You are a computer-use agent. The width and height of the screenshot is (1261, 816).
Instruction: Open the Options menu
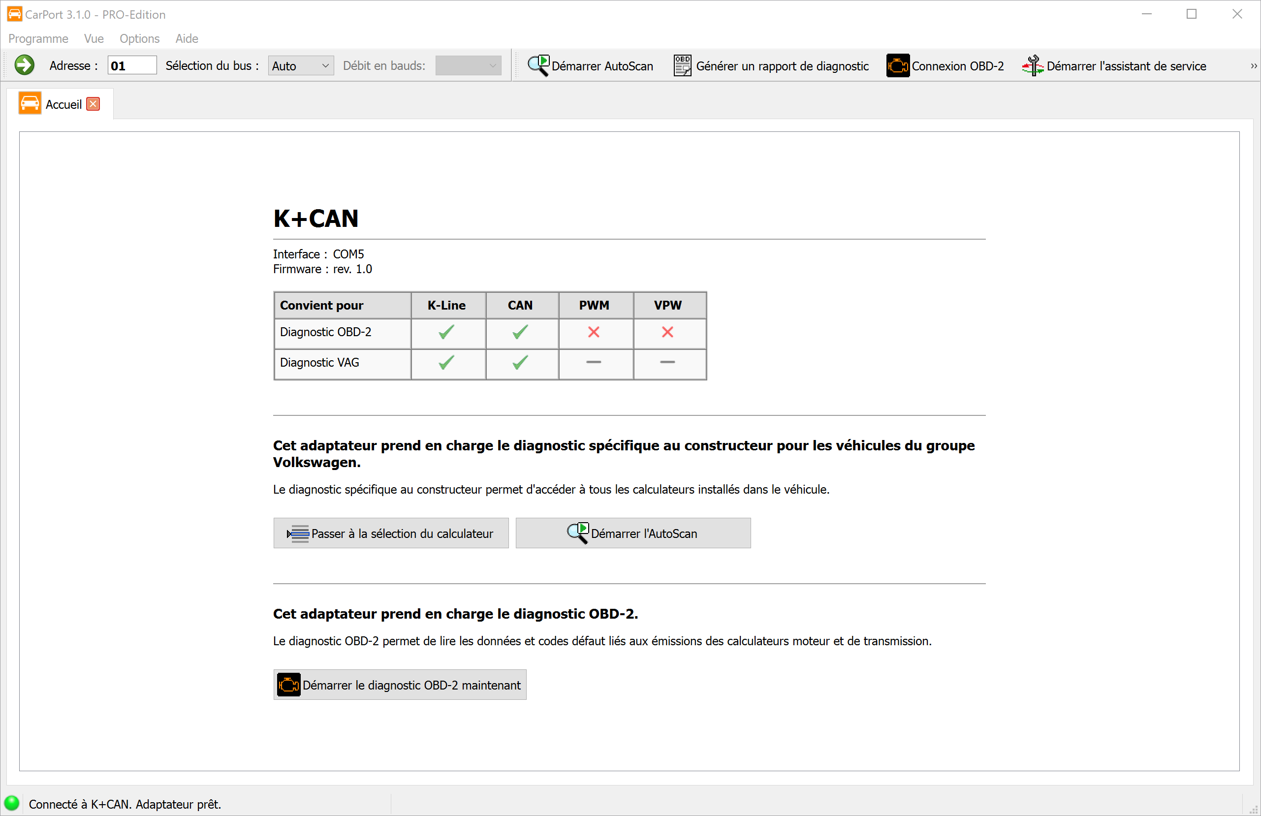(x=139, y=38)
